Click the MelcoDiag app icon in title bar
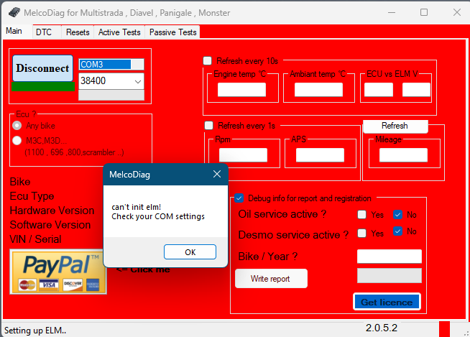Screen dimensions: 470x337 (x=14, y=12)
